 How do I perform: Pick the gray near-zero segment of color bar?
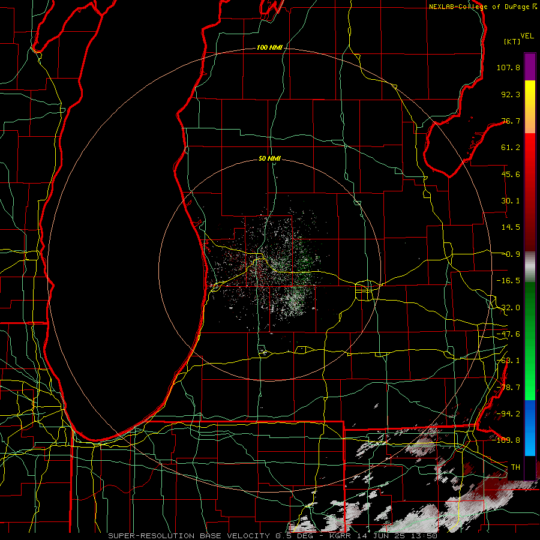coord(530,267)
